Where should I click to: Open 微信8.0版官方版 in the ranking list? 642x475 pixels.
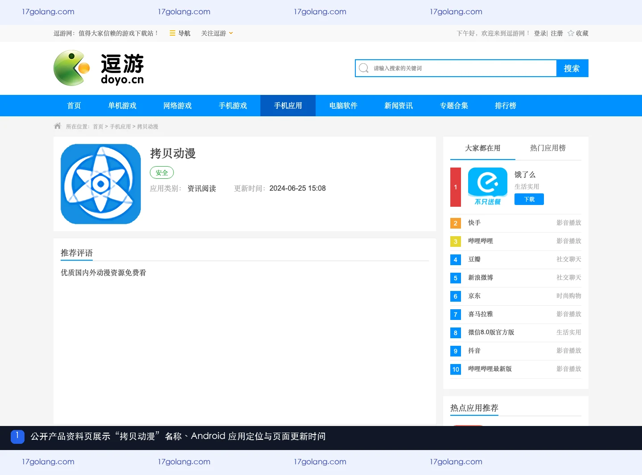click(x=491, y=332)
